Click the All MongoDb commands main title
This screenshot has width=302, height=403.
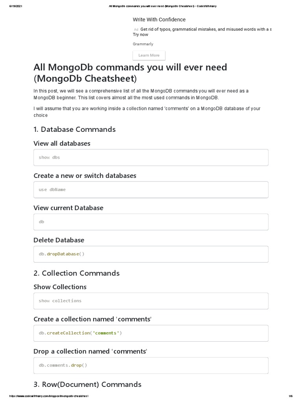[x=130, y=73]
